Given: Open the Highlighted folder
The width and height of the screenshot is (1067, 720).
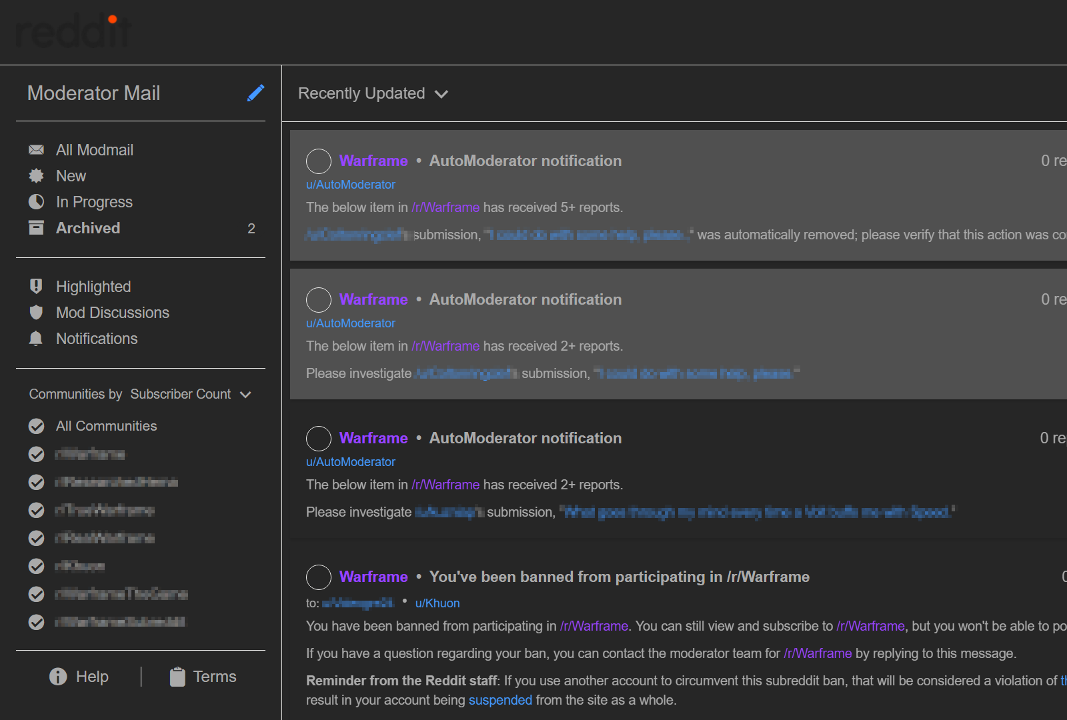Looking at the screenshot, I should click(x=93, y=287).
